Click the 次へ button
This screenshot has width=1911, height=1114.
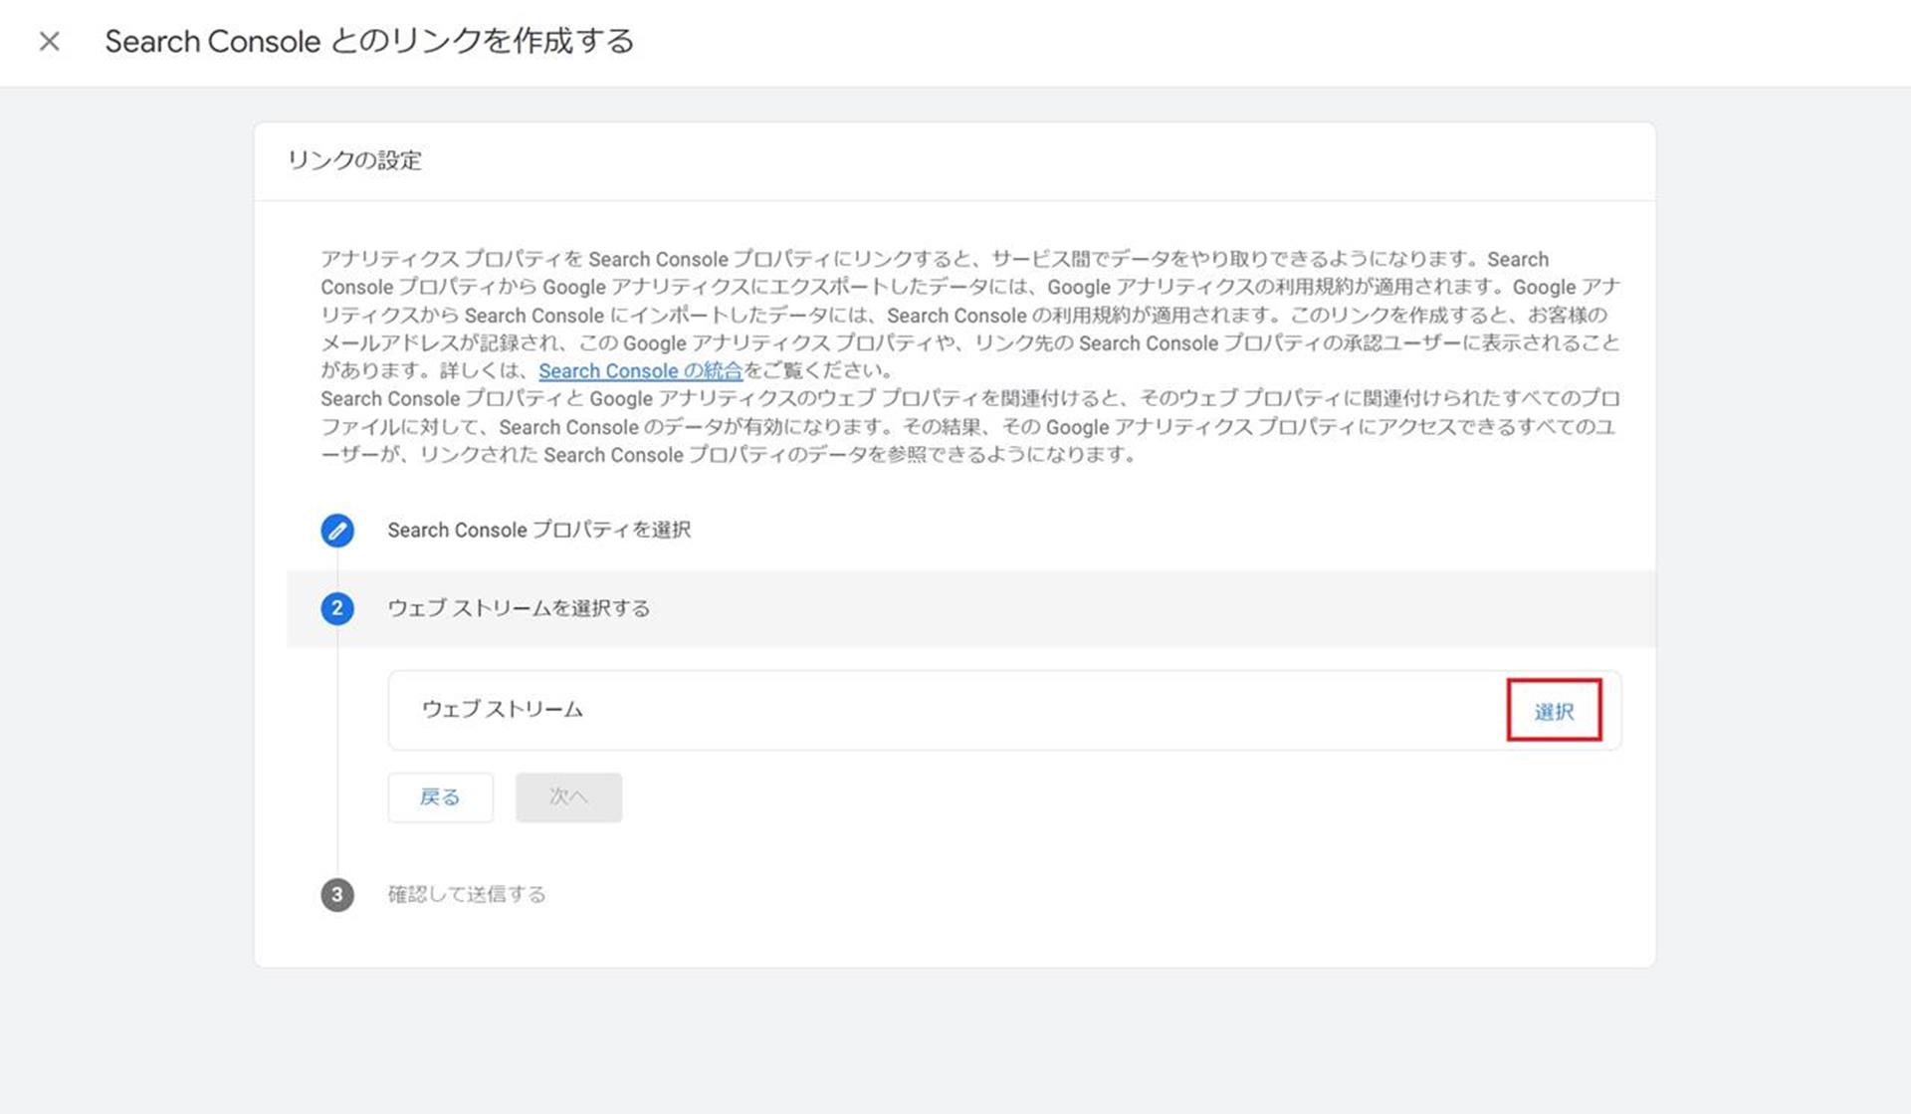[x=568, y=797]
